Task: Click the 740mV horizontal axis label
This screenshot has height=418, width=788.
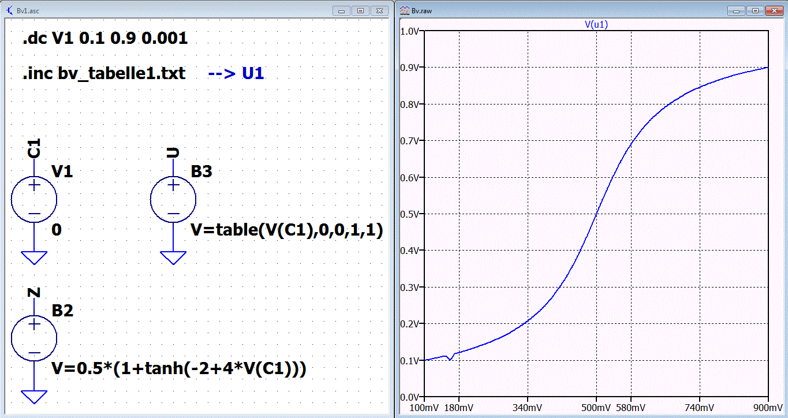Action: coord(700,408)
